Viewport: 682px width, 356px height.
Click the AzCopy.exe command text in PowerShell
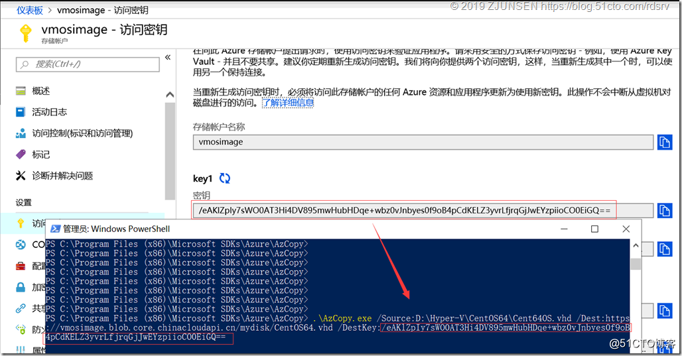point(342,319)
